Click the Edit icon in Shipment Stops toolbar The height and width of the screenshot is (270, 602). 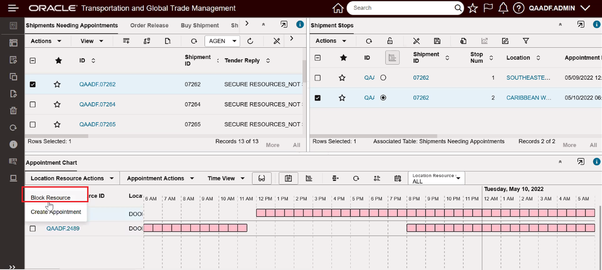pyautogui.click(x=504, y=41)
